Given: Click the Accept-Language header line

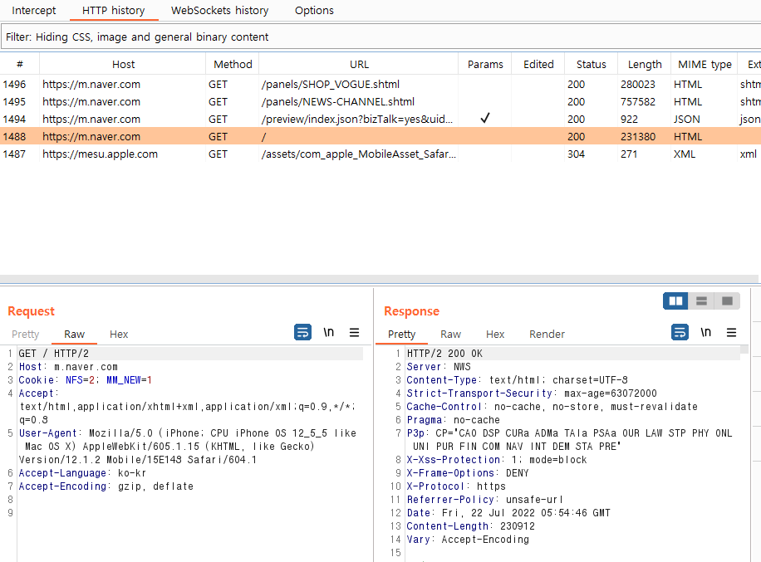Looking at the screenshot, I should tap(82, 473).
